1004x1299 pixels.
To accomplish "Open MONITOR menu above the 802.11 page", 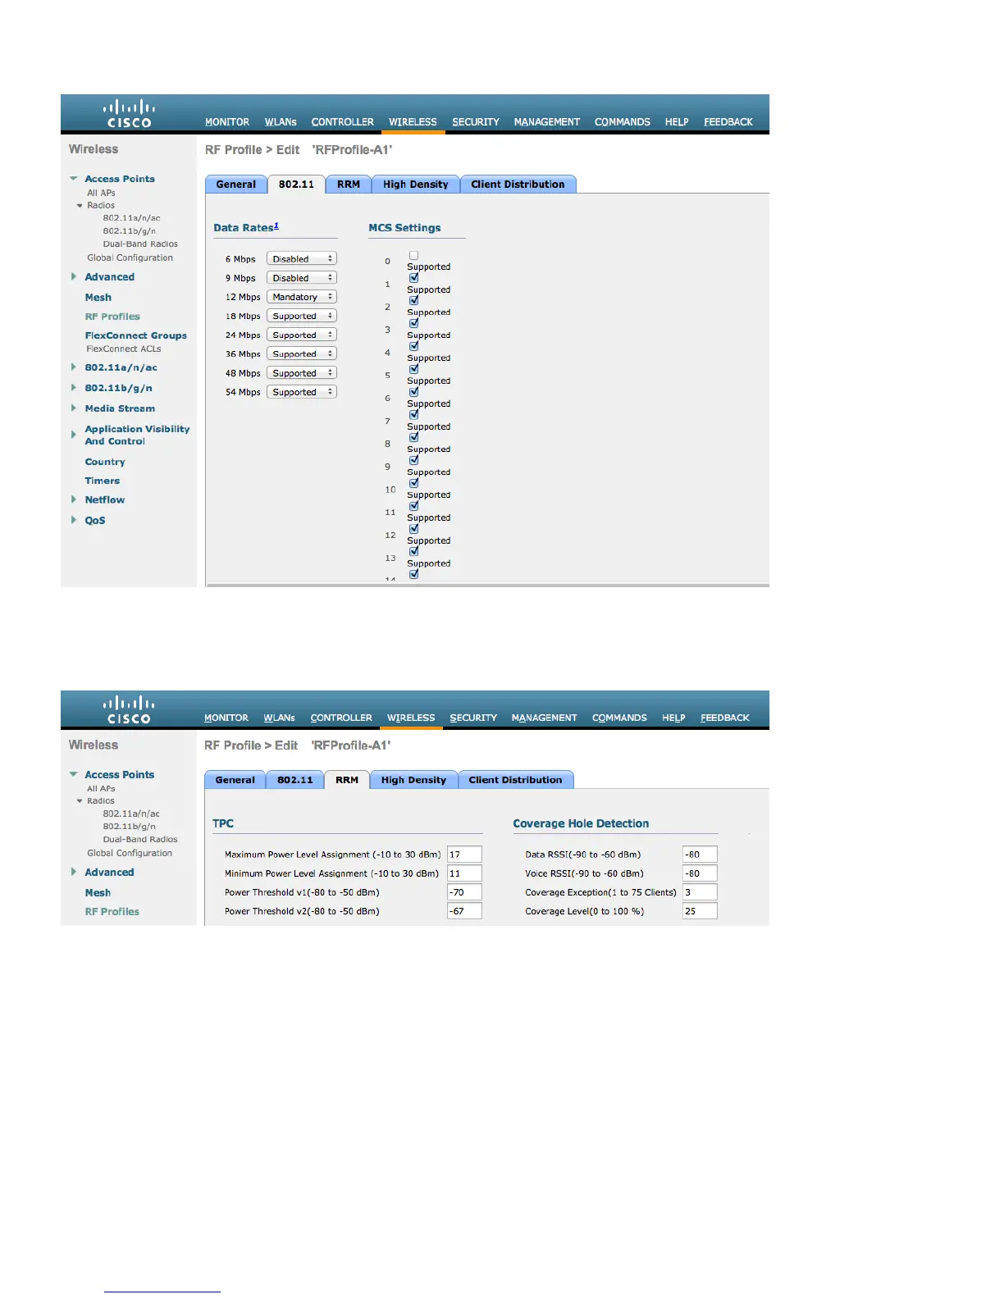I will pos(227,122).
